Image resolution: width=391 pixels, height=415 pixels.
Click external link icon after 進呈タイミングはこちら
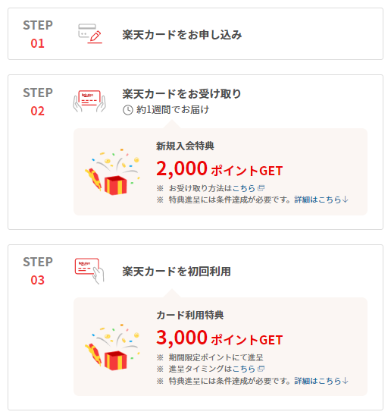coord(261,369)
